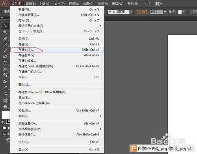Select the Artboard tool
This screenshot has width=197, height=154.
click(5, 100)
